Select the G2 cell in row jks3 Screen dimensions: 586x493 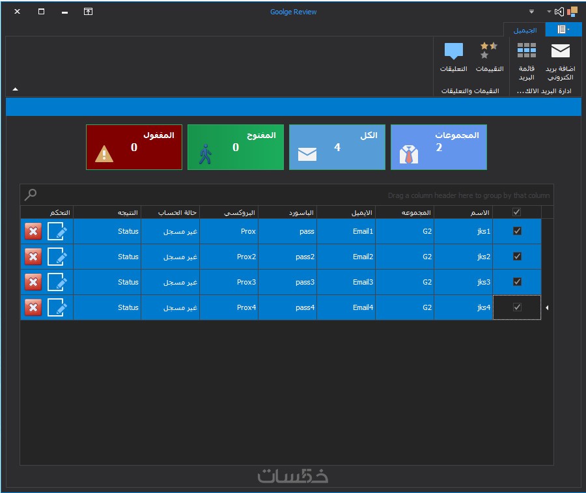[405, 282]
